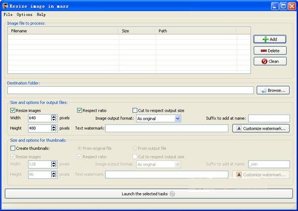Click the Destination folder text field
This screenshot has height=211, width=298.
[x=130, y=90]
